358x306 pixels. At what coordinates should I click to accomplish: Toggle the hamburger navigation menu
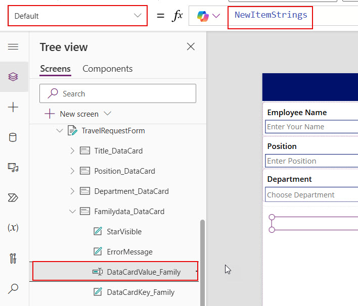tap(13, 47)
